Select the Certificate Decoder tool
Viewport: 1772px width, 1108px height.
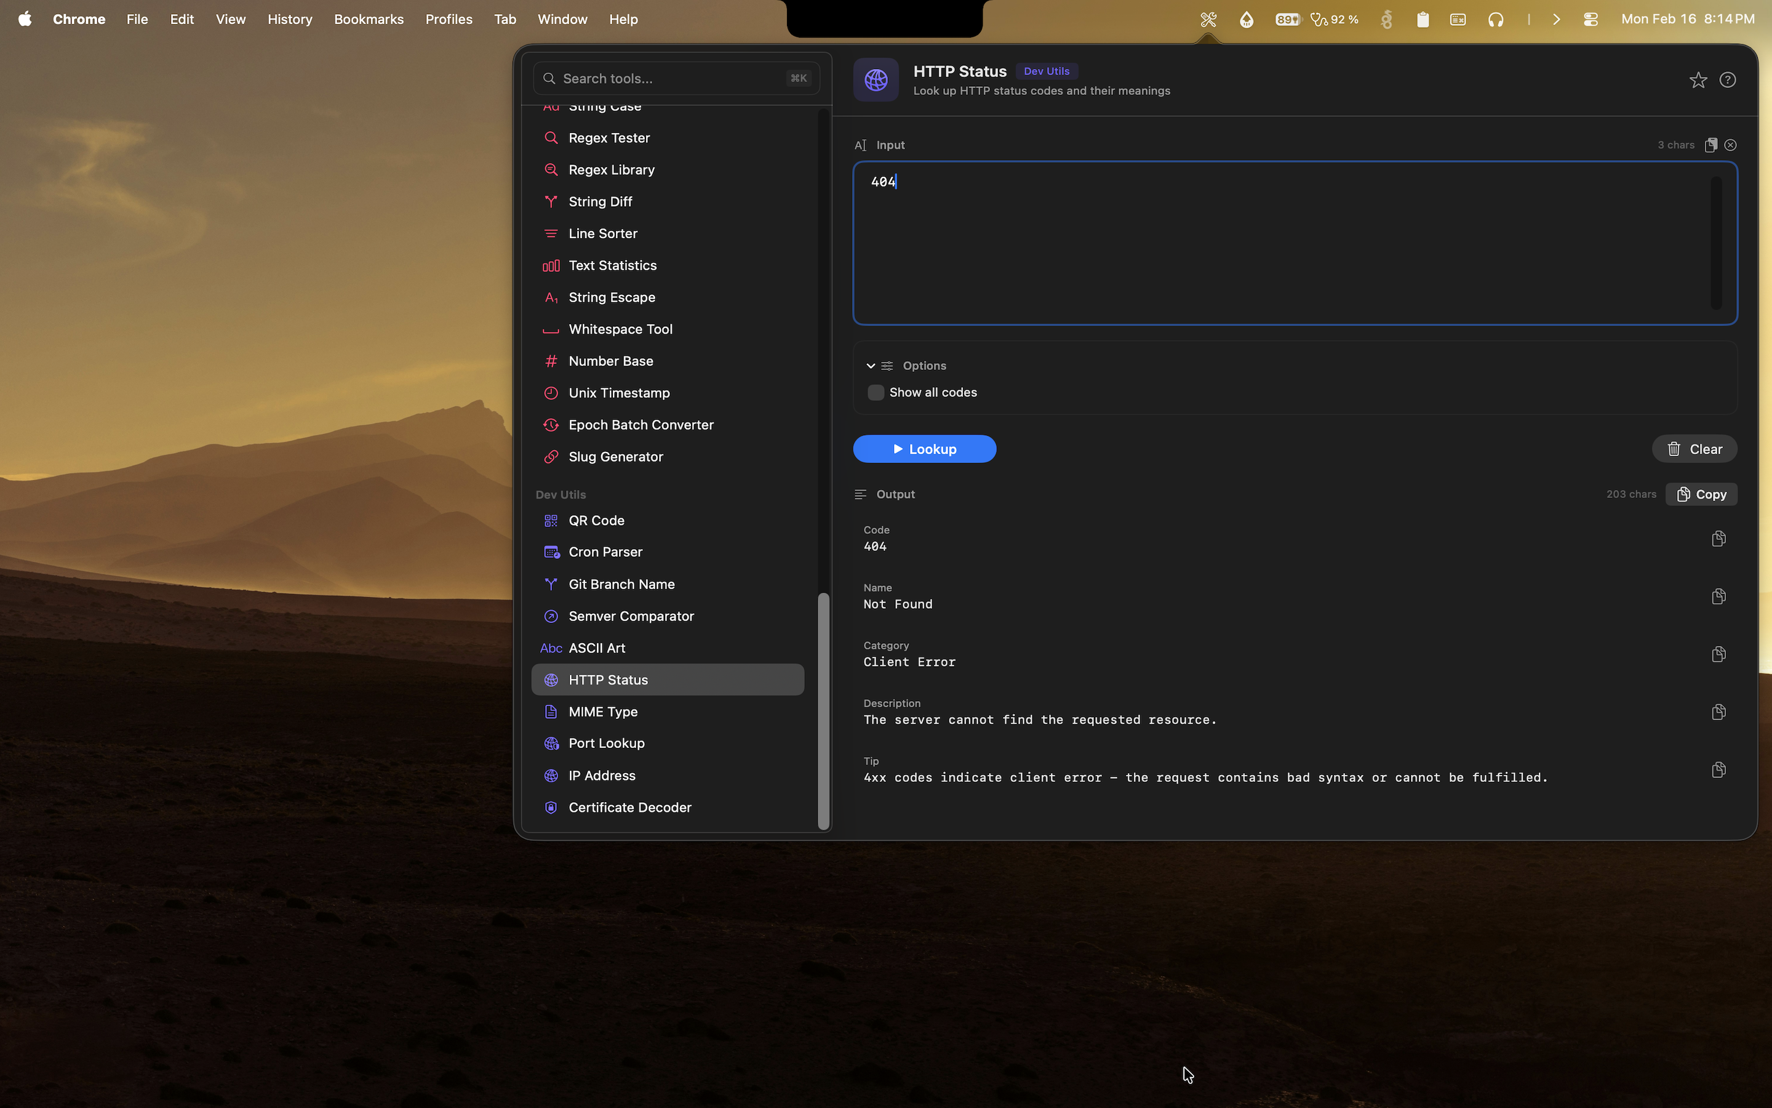click(x=629, y=807)
